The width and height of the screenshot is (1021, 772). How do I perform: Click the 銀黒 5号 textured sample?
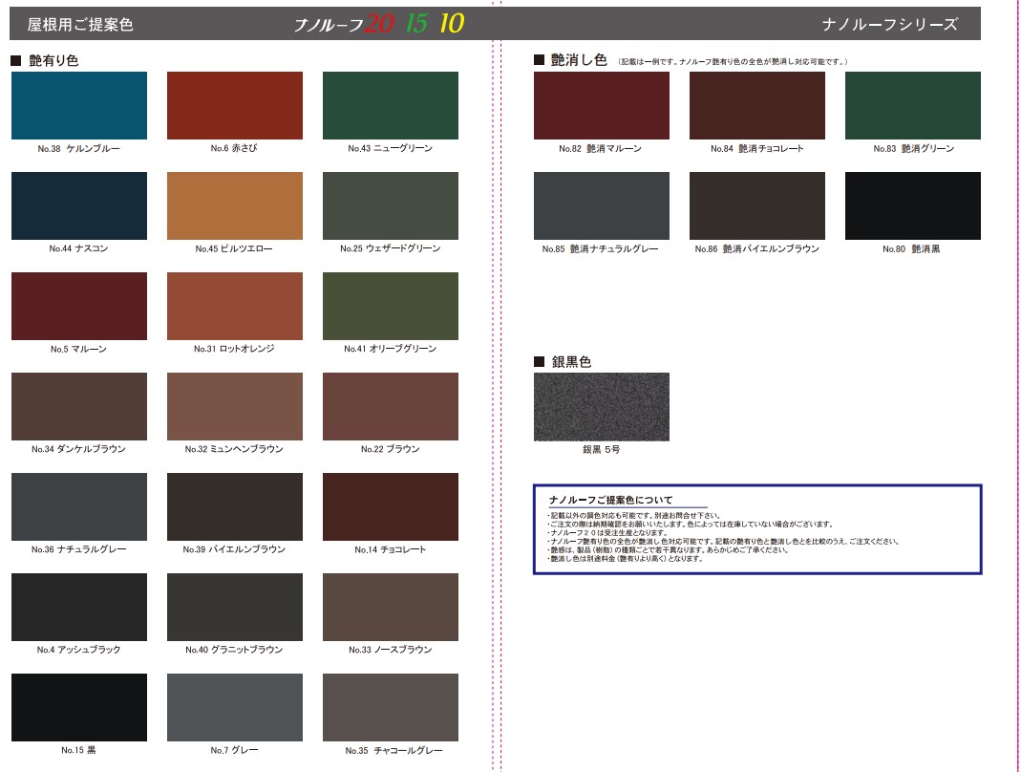(x=602, y=407)
